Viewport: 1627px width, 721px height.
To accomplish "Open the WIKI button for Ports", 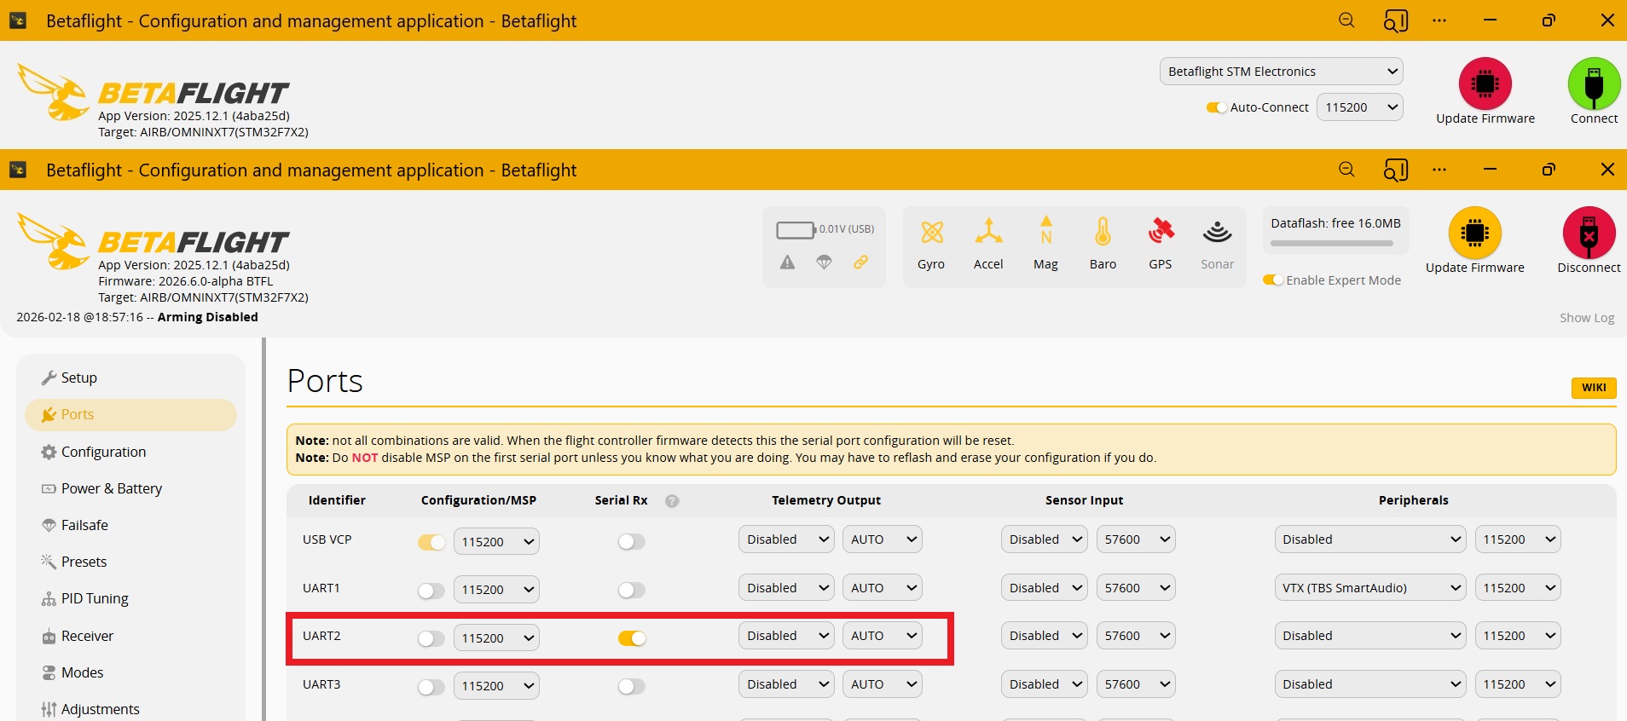I will tap(1593, 388).
